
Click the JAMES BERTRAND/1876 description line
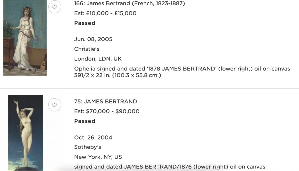(x=170, y=167)
